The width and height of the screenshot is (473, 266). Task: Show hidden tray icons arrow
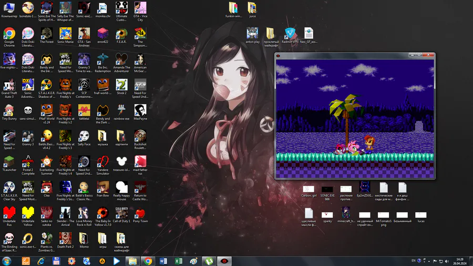point(429,261)
